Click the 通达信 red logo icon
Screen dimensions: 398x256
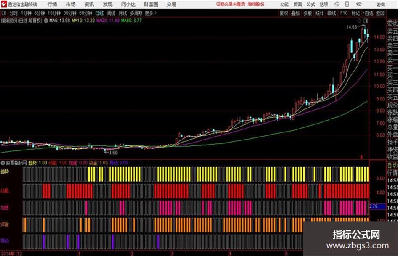point(4,4)
